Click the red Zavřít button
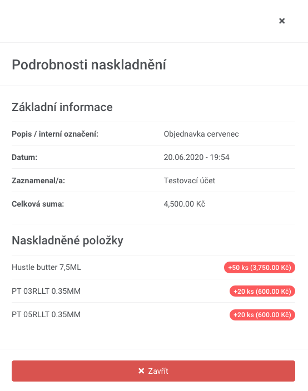The image size is (308, 391). coord(153,371)
